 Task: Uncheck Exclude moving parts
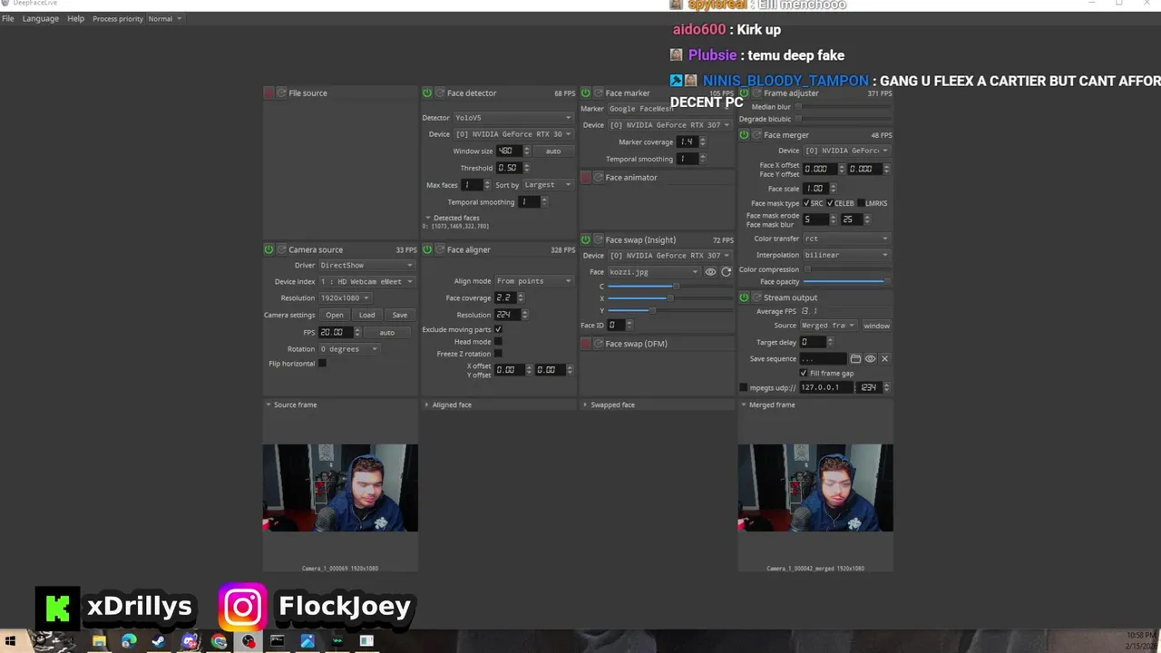point(498,329)
